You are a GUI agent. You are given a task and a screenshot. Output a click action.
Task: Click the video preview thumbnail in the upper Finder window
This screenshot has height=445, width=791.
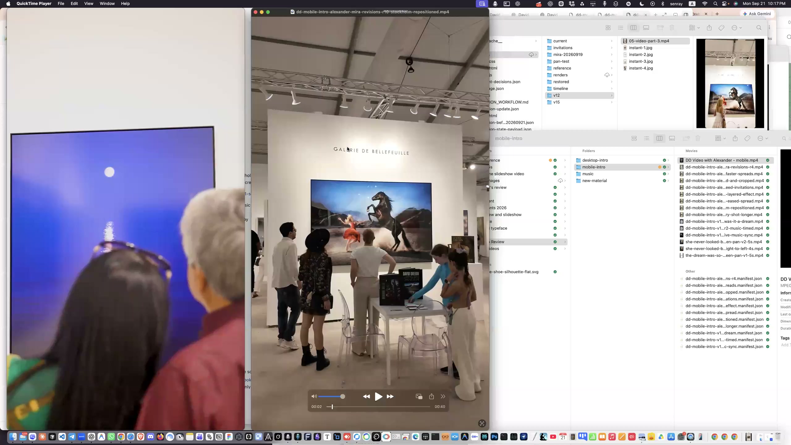coord(730,83)
